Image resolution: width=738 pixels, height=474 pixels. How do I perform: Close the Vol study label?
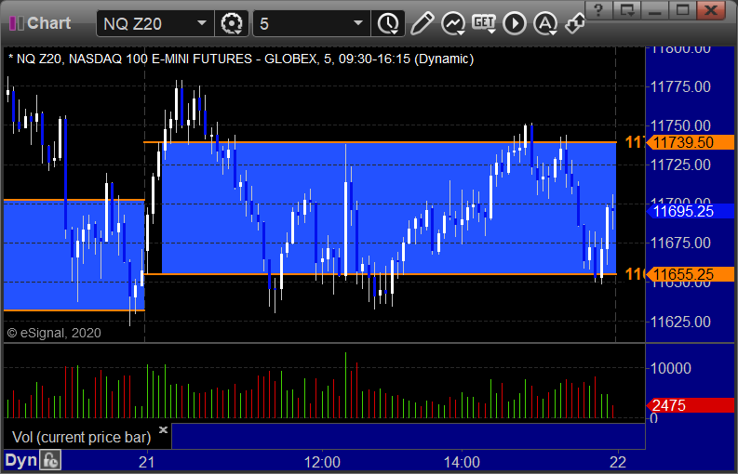coord(163,429)
